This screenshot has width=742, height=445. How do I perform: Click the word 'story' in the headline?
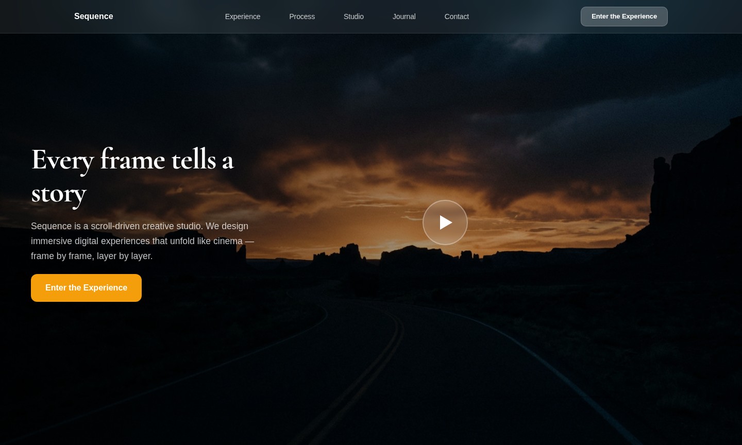point(59,194)
